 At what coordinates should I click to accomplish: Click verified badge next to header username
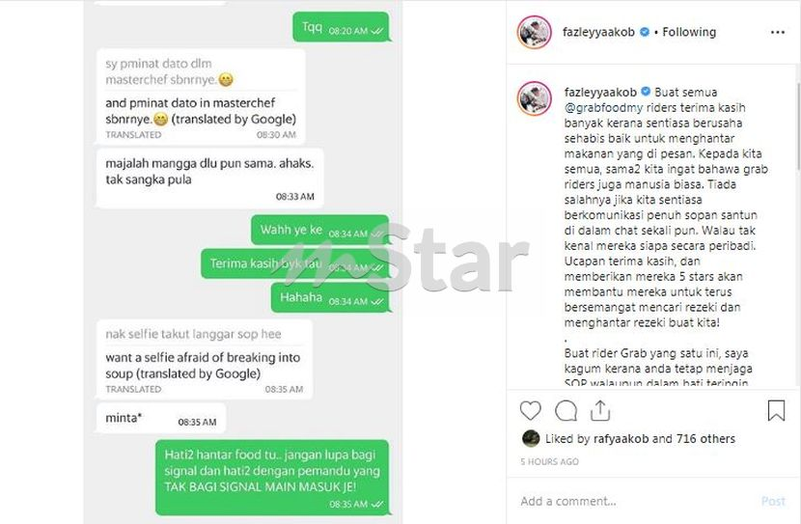pos(645,32)
